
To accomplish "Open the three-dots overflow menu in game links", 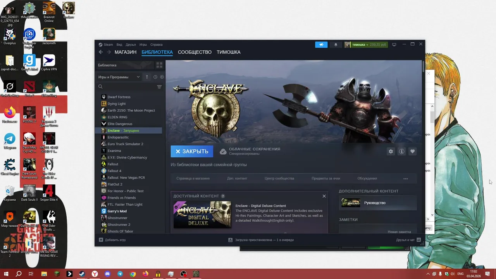I will tap(405, 179).
